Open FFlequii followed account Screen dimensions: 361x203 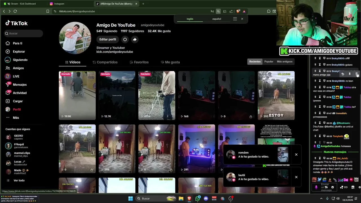[19, 146]
